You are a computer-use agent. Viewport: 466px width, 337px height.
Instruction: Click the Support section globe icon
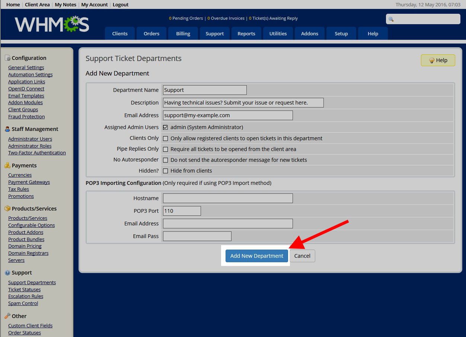7,273
